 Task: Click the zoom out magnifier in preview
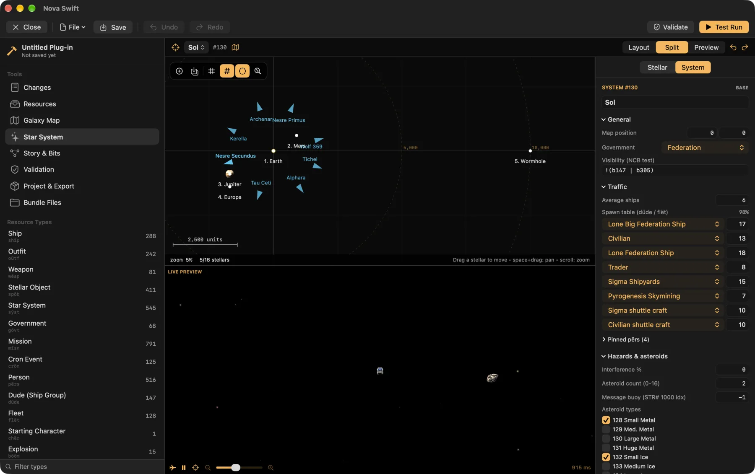(x=208, y=467)
